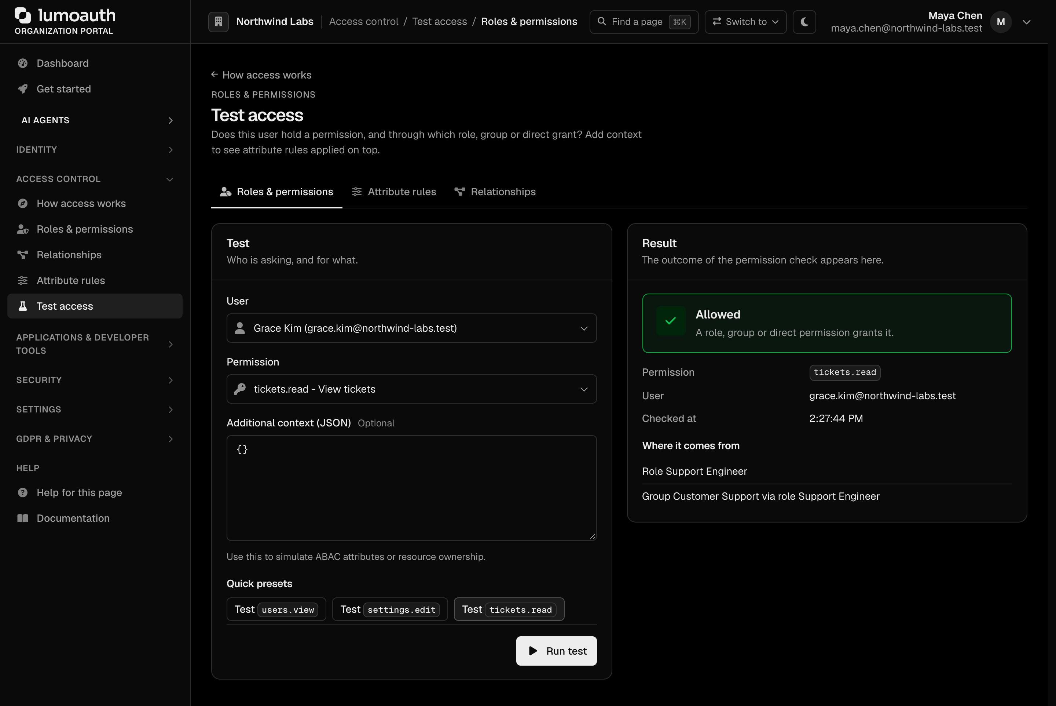This screenshot has width=1056, height=706.
Task: Go to Roles & permissions in sidebar
Action: coord(95,229)
